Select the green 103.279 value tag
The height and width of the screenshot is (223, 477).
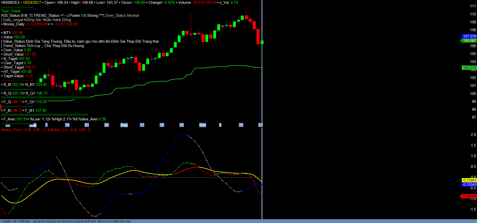[x=469, y=68]
